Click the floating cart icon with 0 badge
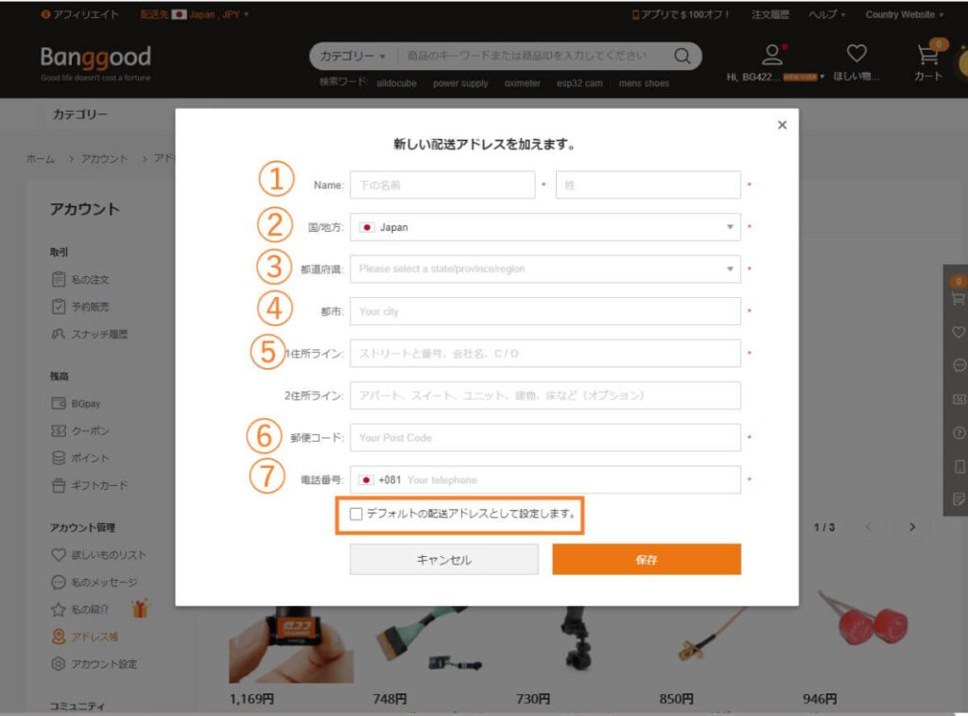 [x=959, y=294]
